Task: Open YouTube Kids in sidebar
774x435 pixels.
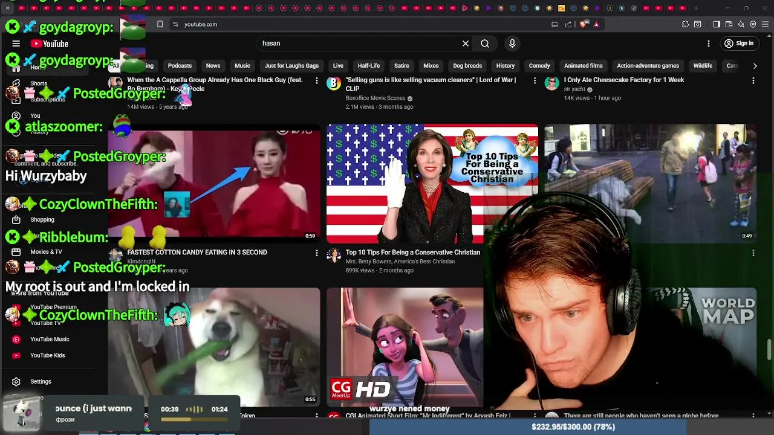Action: click(x=47, y=355)
